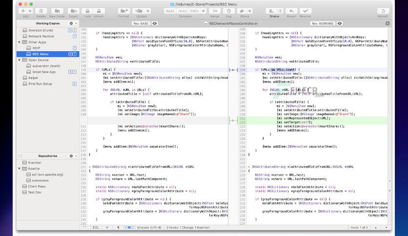Select subversion (trunk) working copy

click(48, 66)
